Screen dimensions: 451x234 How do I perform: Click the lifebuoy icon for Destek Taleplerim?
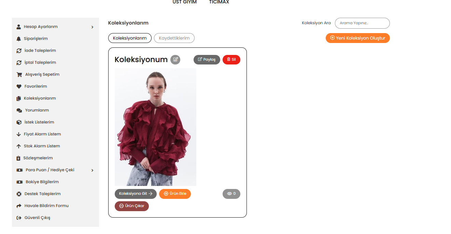click(19, 194)
